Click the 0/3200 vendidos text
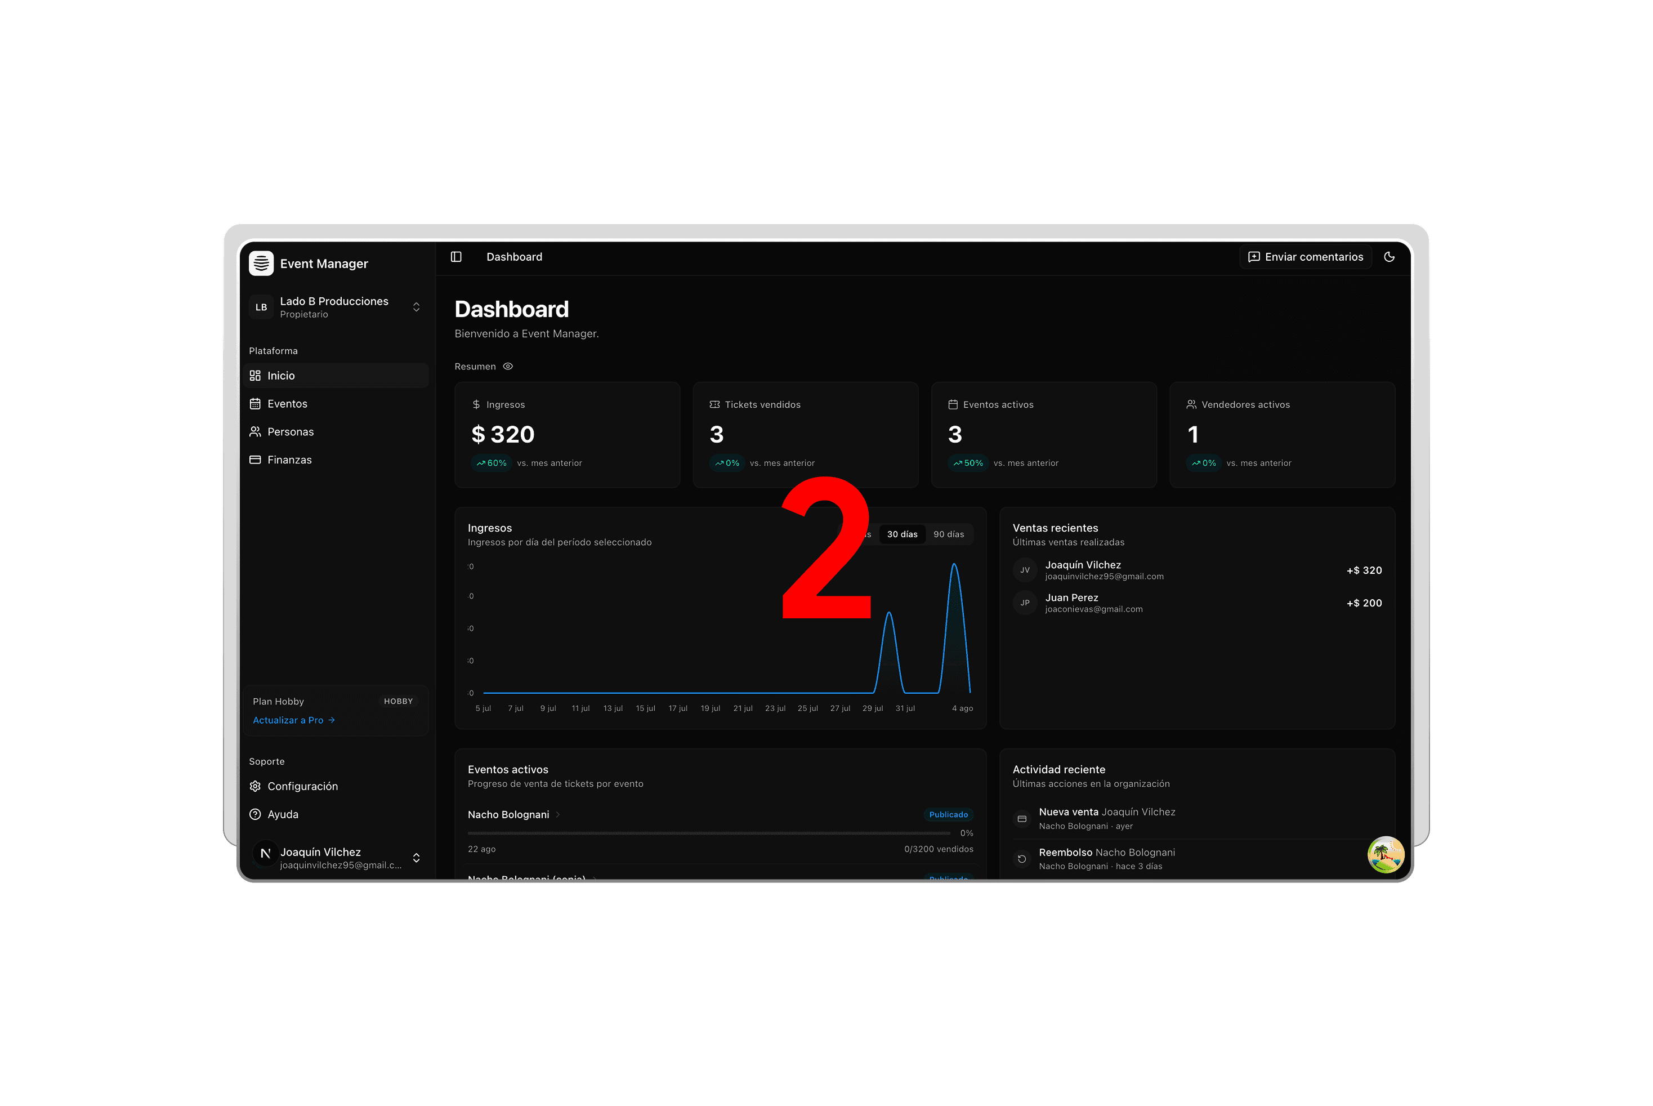The width and height of the screenshot is (1653, 1106). (939, 849)
